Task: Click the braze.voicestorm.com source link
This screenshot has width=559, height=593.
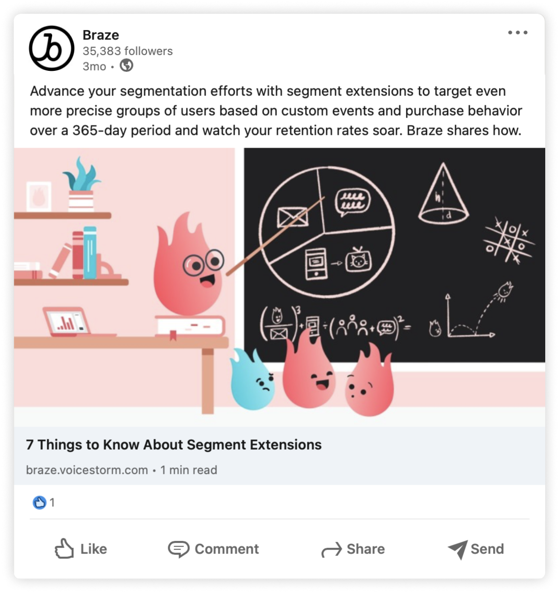Action: 87,470
